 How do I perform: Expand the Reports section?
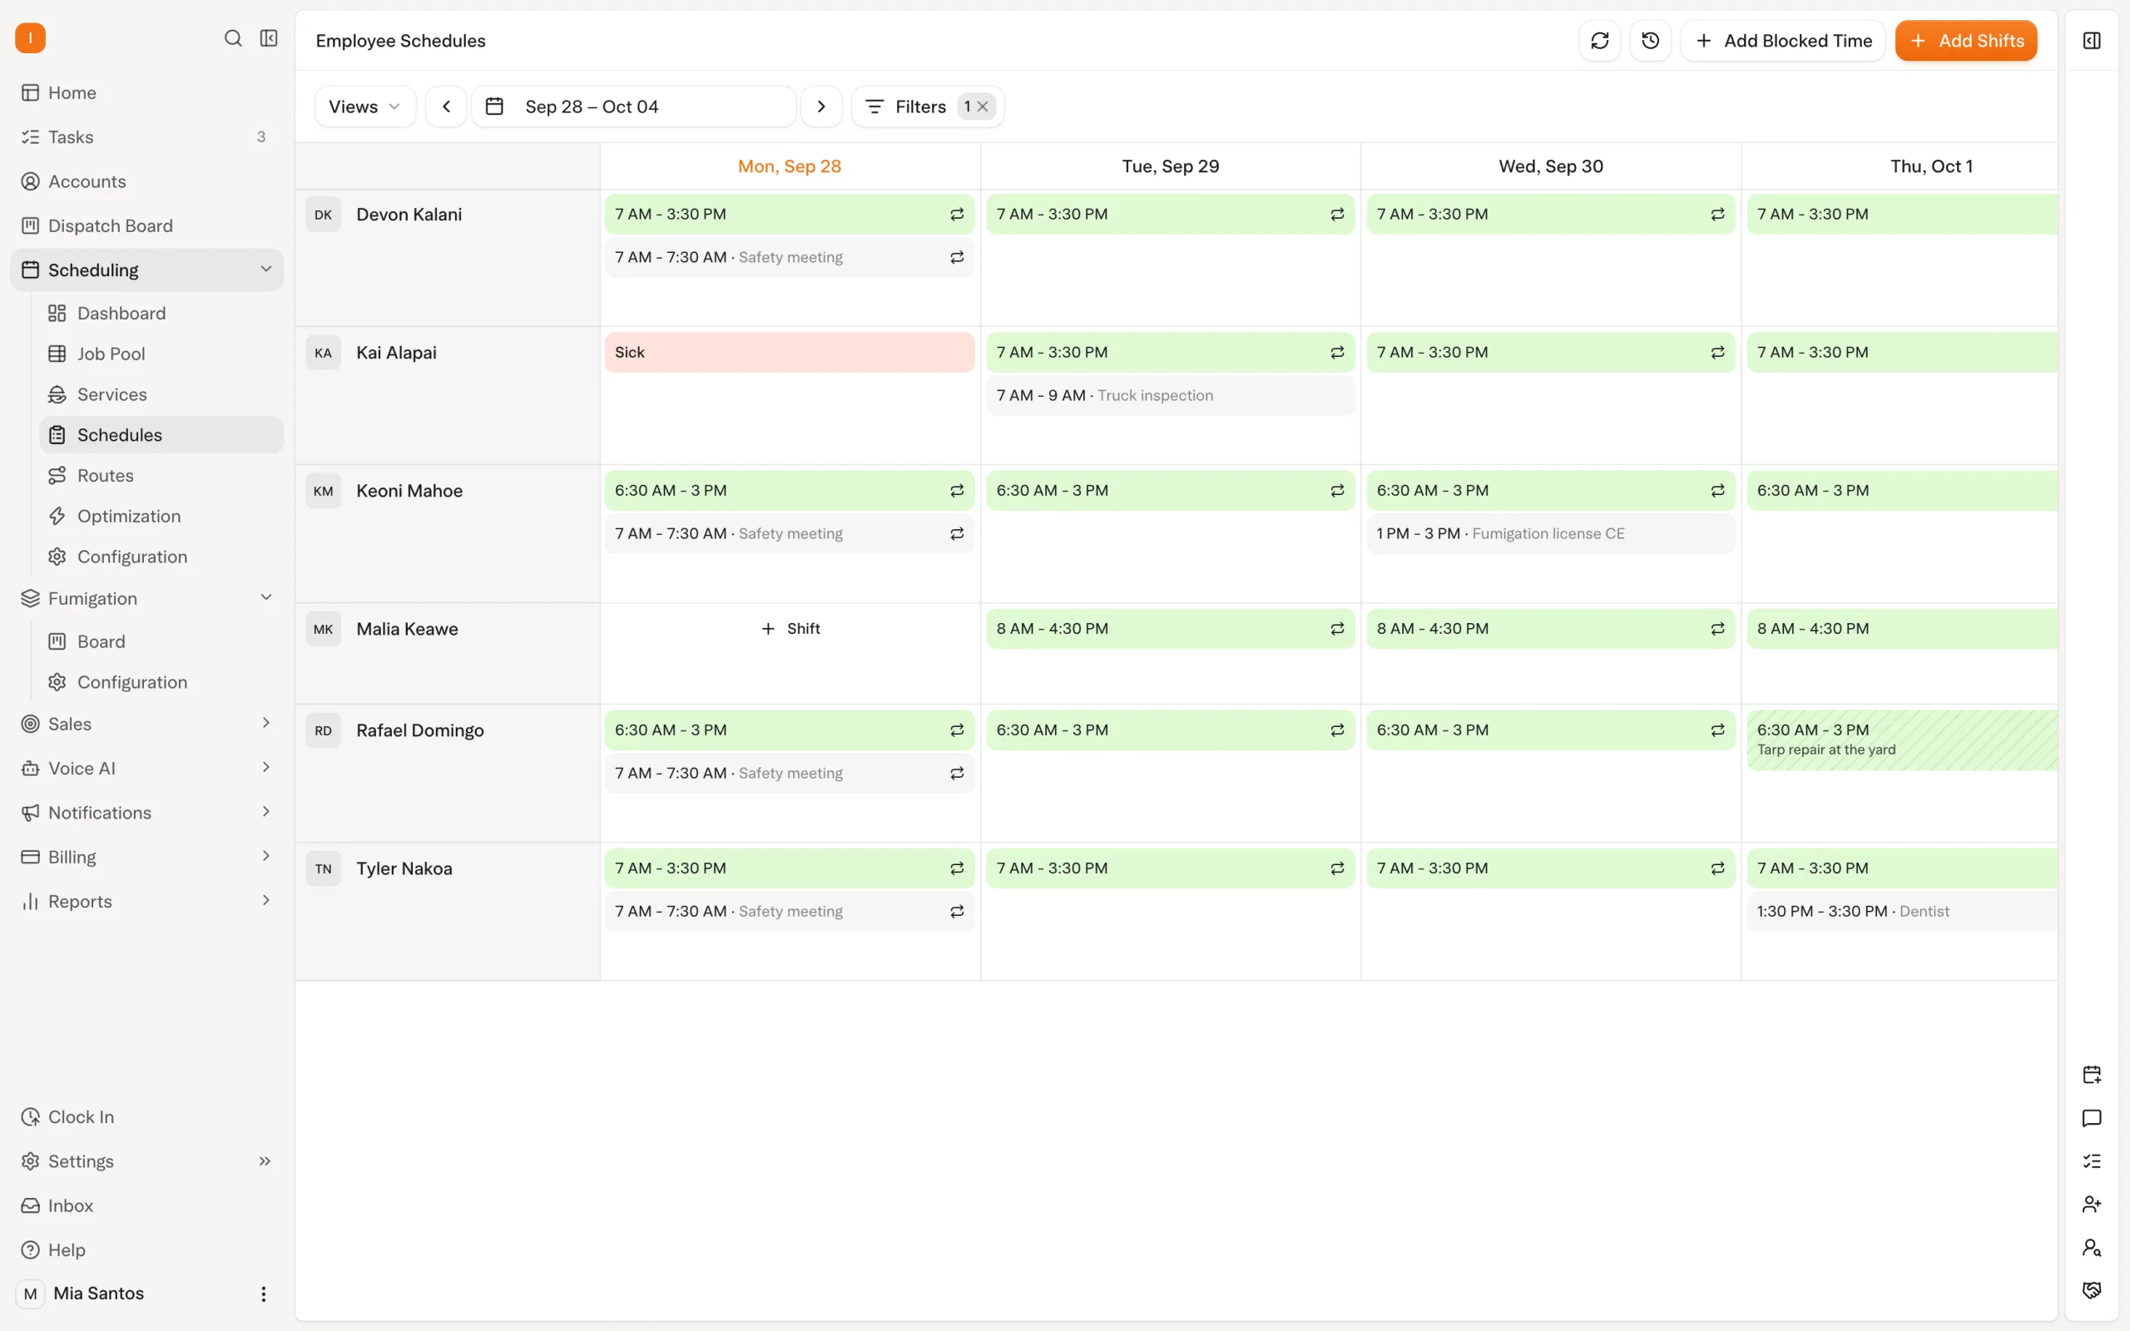click(265, 901)
